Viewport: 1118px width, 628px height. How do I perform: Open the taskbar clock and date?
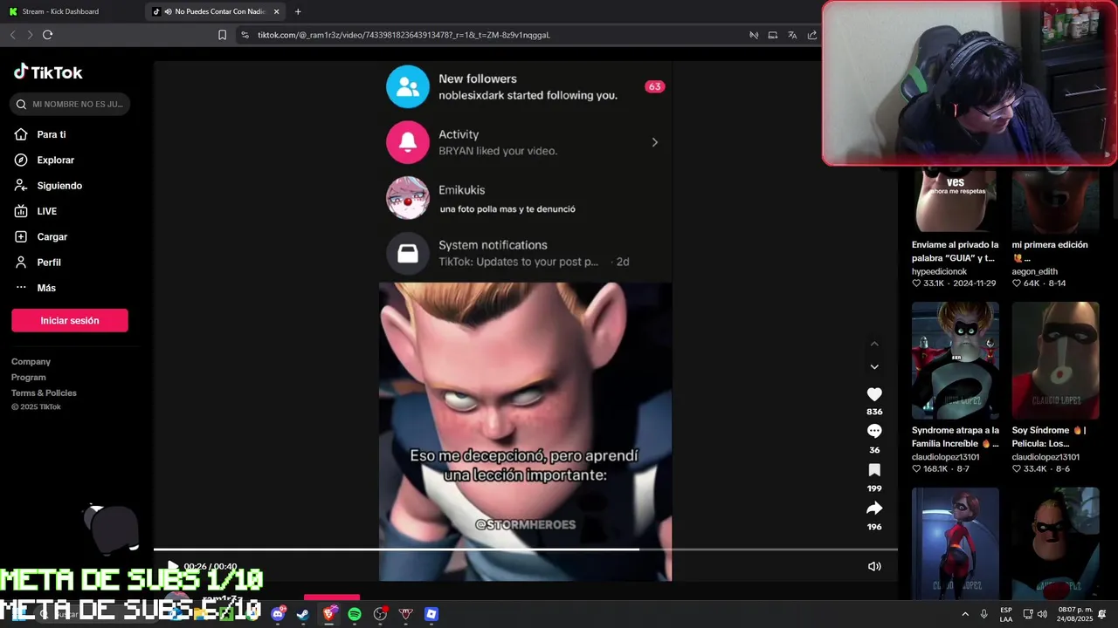[x=1075, y=614]
